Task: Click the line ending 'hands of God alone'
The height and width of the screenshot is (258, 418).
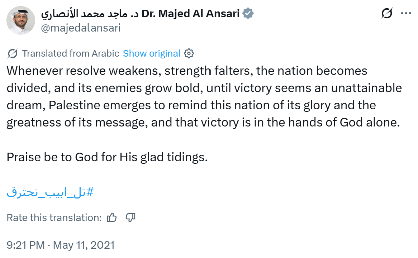Action: click(203, 123)
